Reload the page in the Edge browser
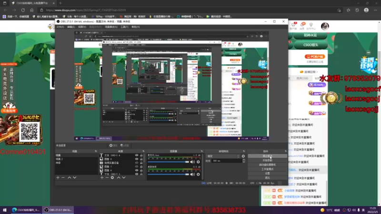This screenshot has width=381, height=214. click(x=23, y=10)
